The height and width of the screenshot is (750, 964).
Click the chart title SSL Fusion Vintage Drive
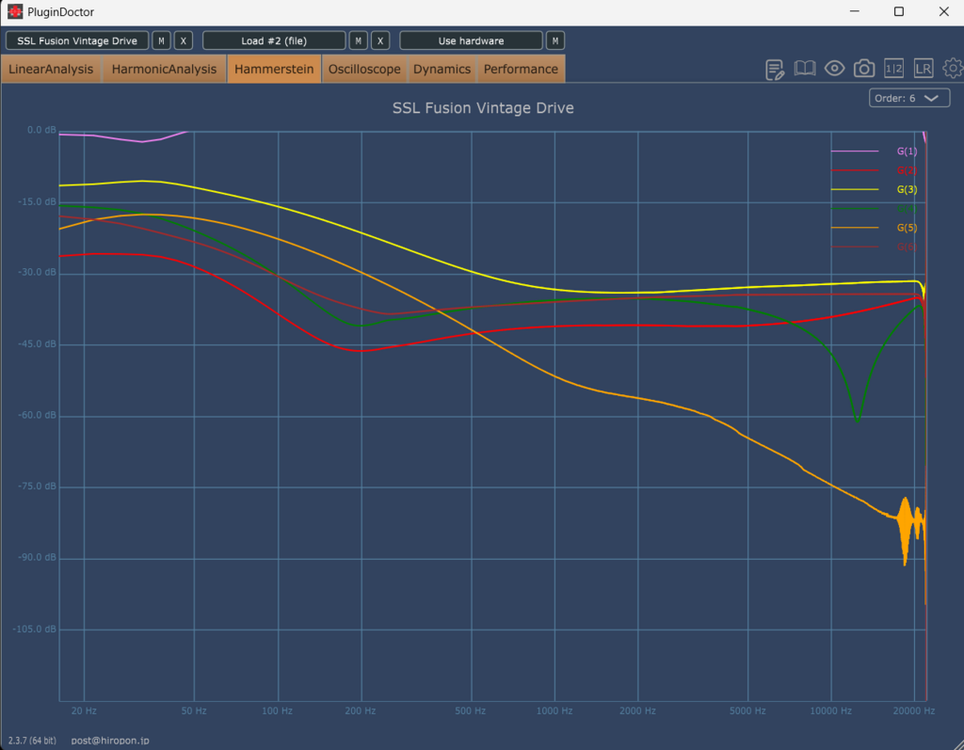pos(483,107)
